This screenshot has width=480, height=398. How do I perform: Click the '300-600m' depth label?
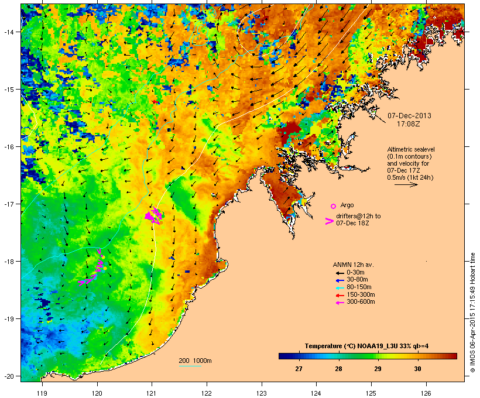[361, 302]
